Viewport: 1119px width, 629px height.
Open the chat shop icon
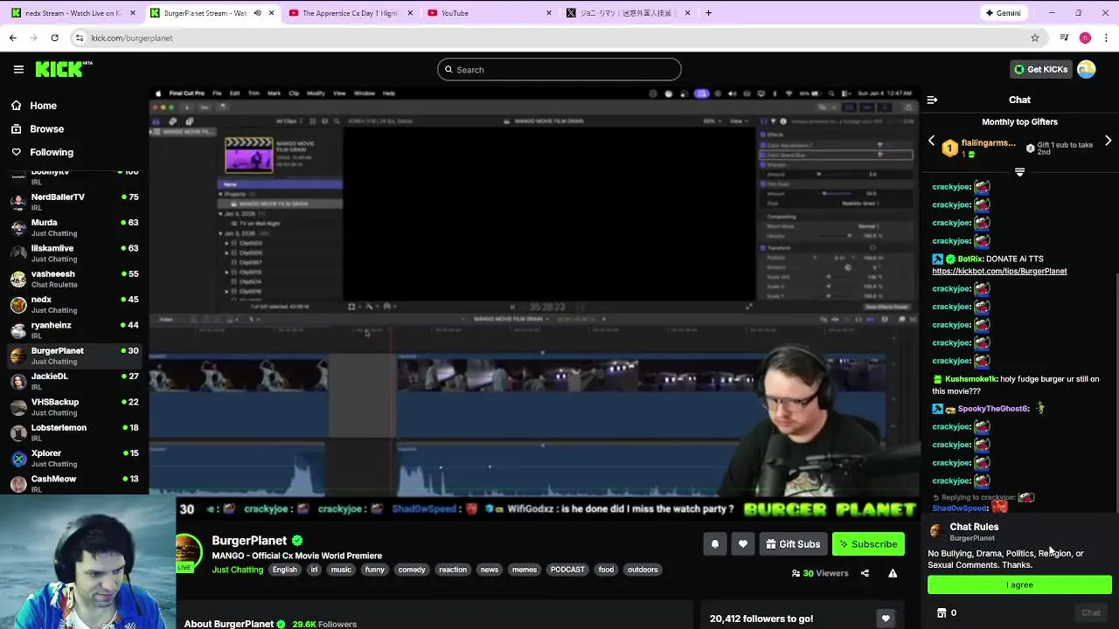coord(942,613)
